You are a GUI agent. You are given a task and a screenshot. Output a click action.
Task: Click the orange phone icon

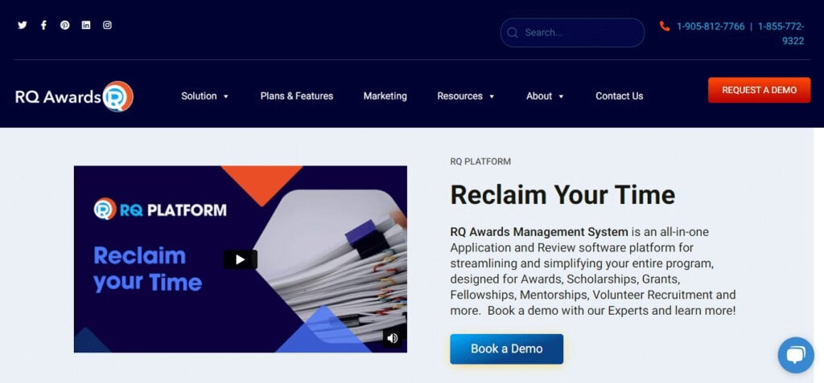pos(665,26)
